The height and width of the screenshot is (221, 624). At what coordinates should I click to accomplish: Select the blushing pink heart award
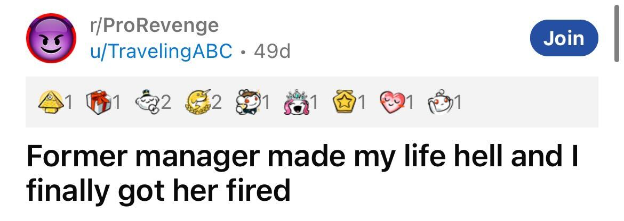393,103
